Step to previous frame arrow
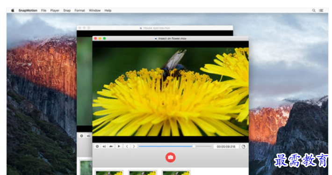This screenshot has width=332, height=175. tap(127, 146)
